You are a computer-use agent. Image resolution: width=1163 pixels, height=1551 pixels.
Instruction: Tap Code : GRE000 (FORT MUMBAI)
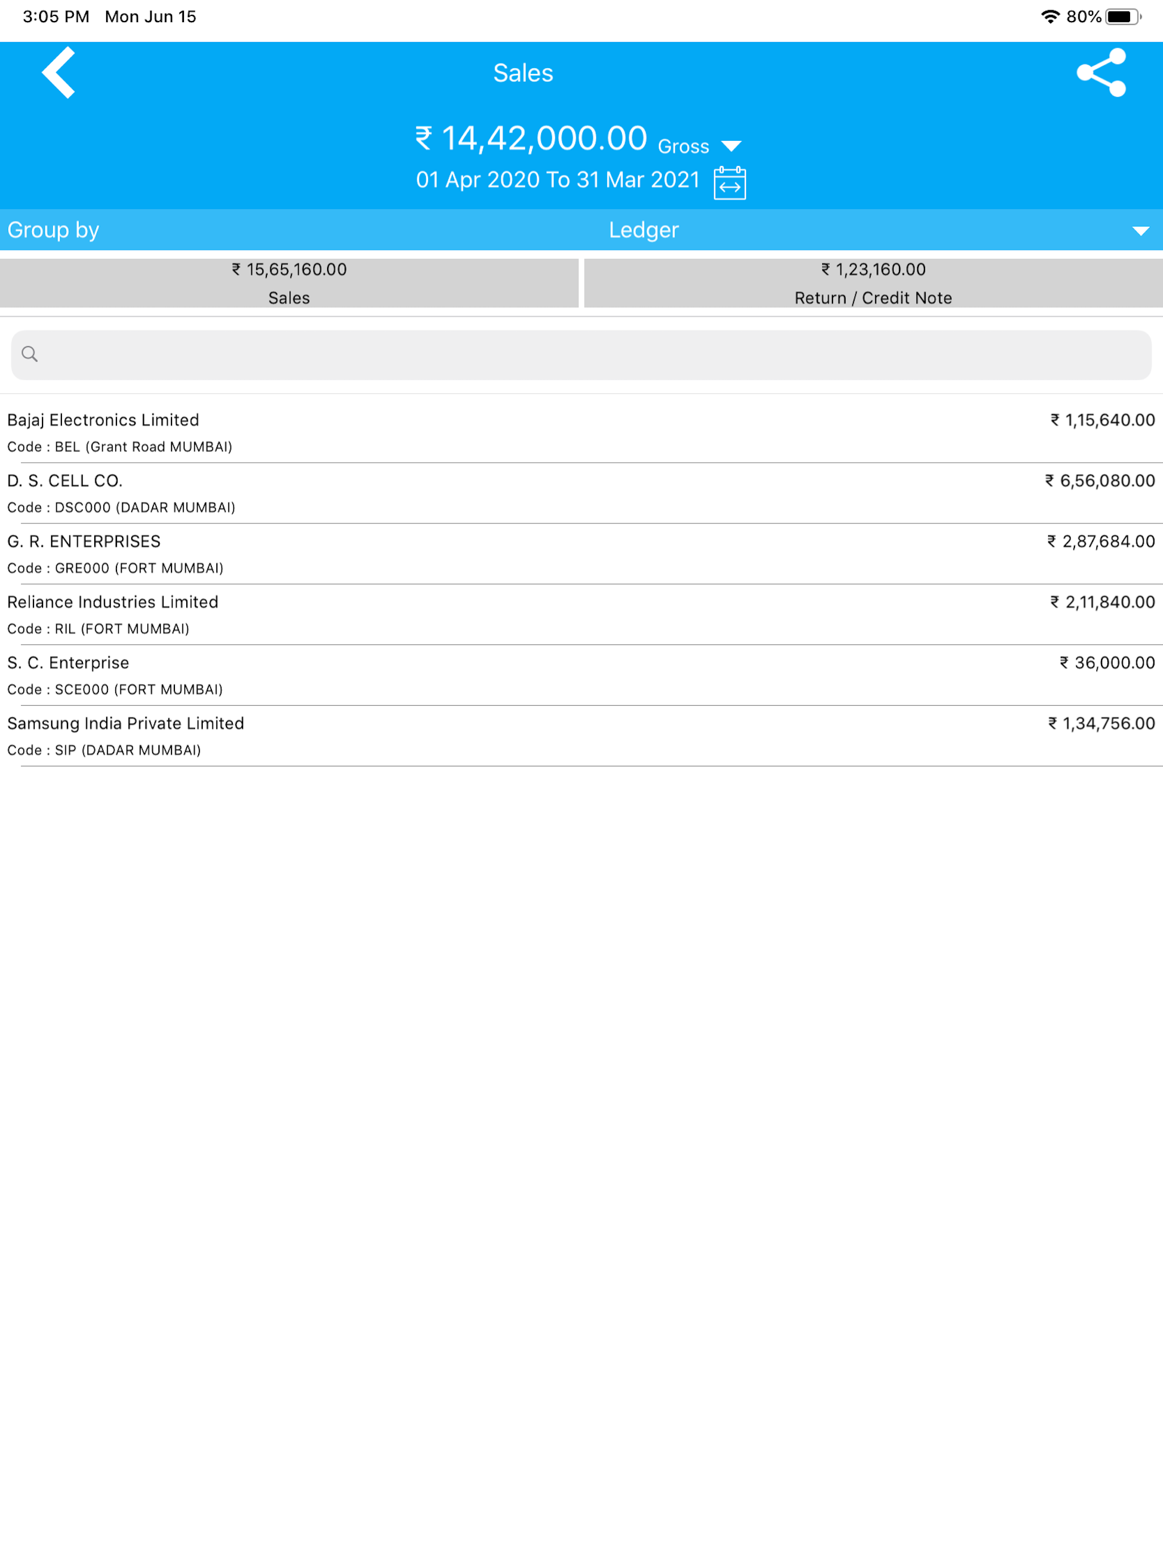116,568
